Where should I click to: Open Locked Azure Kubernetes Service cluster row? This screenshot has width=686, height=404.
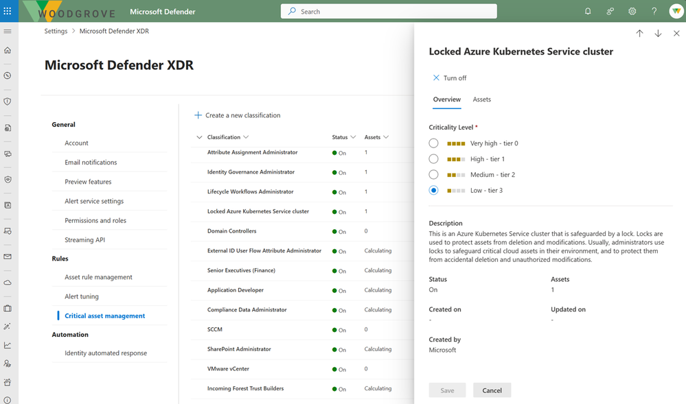(302, 212)
